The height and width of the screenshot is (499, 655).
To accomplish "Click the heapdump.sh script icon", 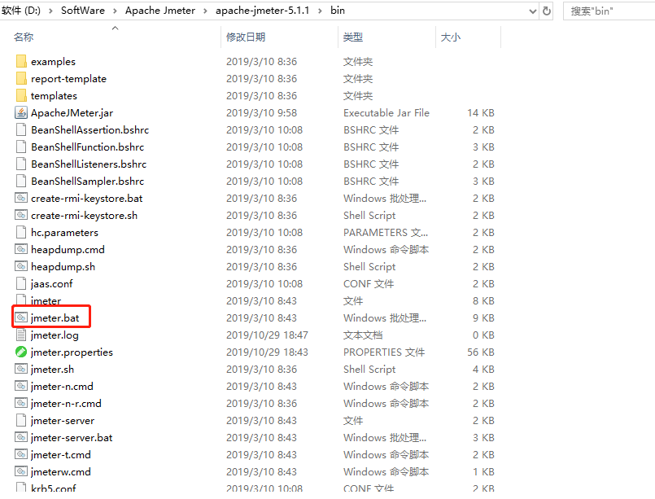I will [x=21, y=267].
